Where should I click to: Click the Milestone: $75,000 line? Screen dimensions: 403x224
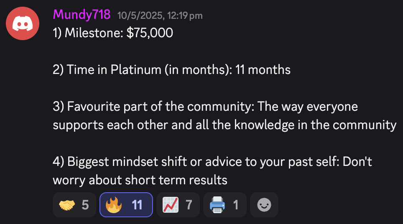tap(113, 33)
